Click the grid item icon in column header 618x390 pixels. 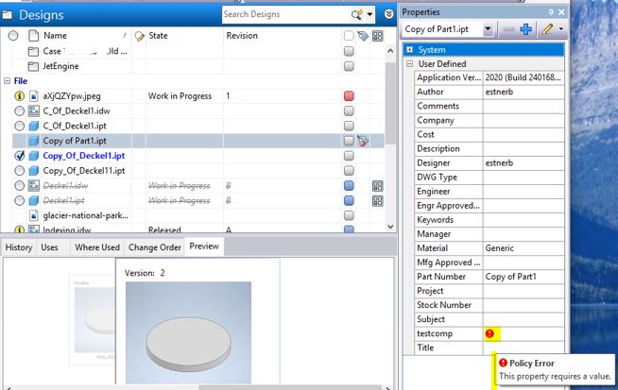[378, 36]
